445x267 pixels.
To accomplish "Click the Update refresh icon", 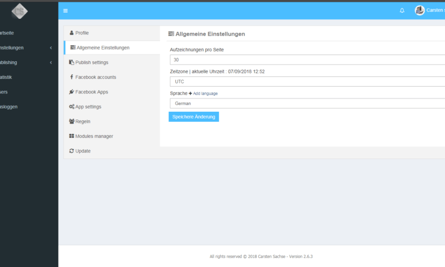I will click(x=72, y=151).
